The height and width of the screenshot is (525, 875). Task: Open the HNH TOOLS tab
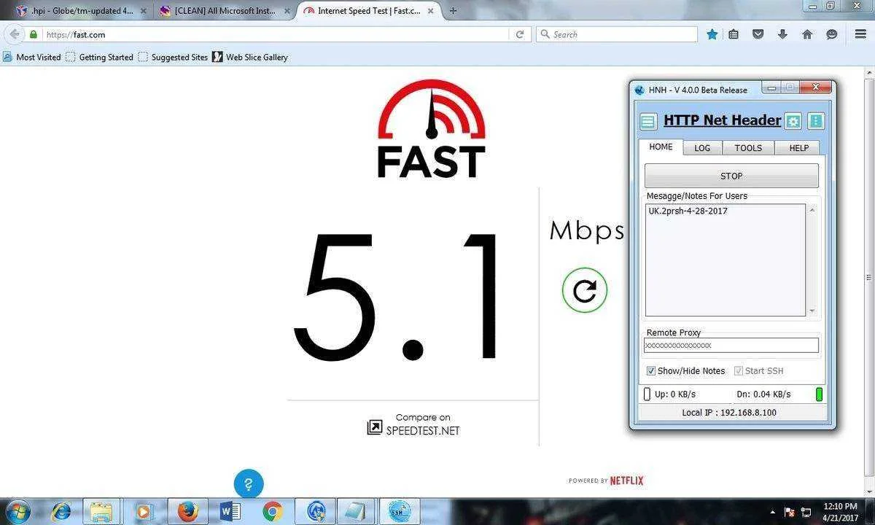[x=748, y=147]
